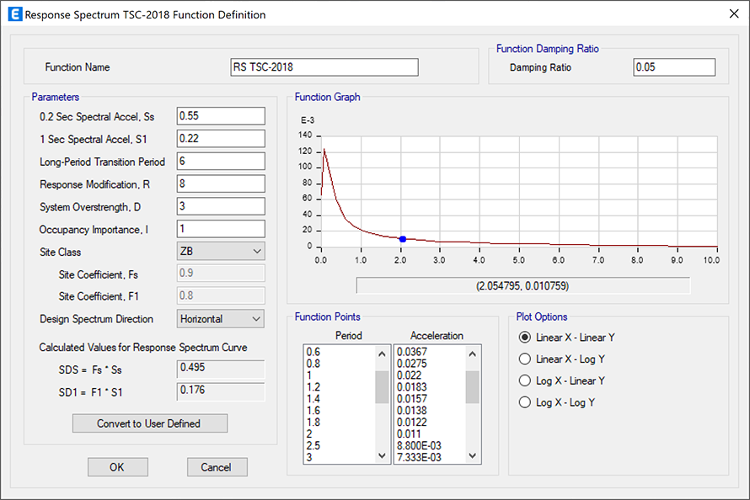This screenshot has width=750, height=500.
Task: Select period value 1.6 in the list
Action: 313,411
